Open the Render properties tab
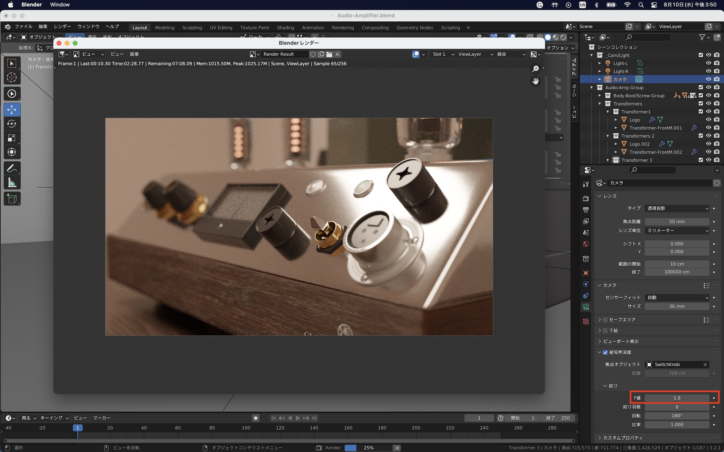 coord(586,198)
